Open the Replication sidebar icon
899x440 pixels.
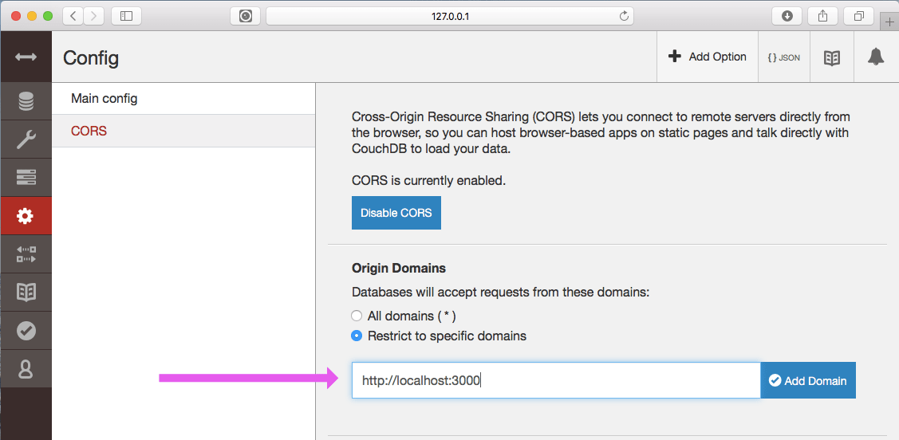click(26, 254)
